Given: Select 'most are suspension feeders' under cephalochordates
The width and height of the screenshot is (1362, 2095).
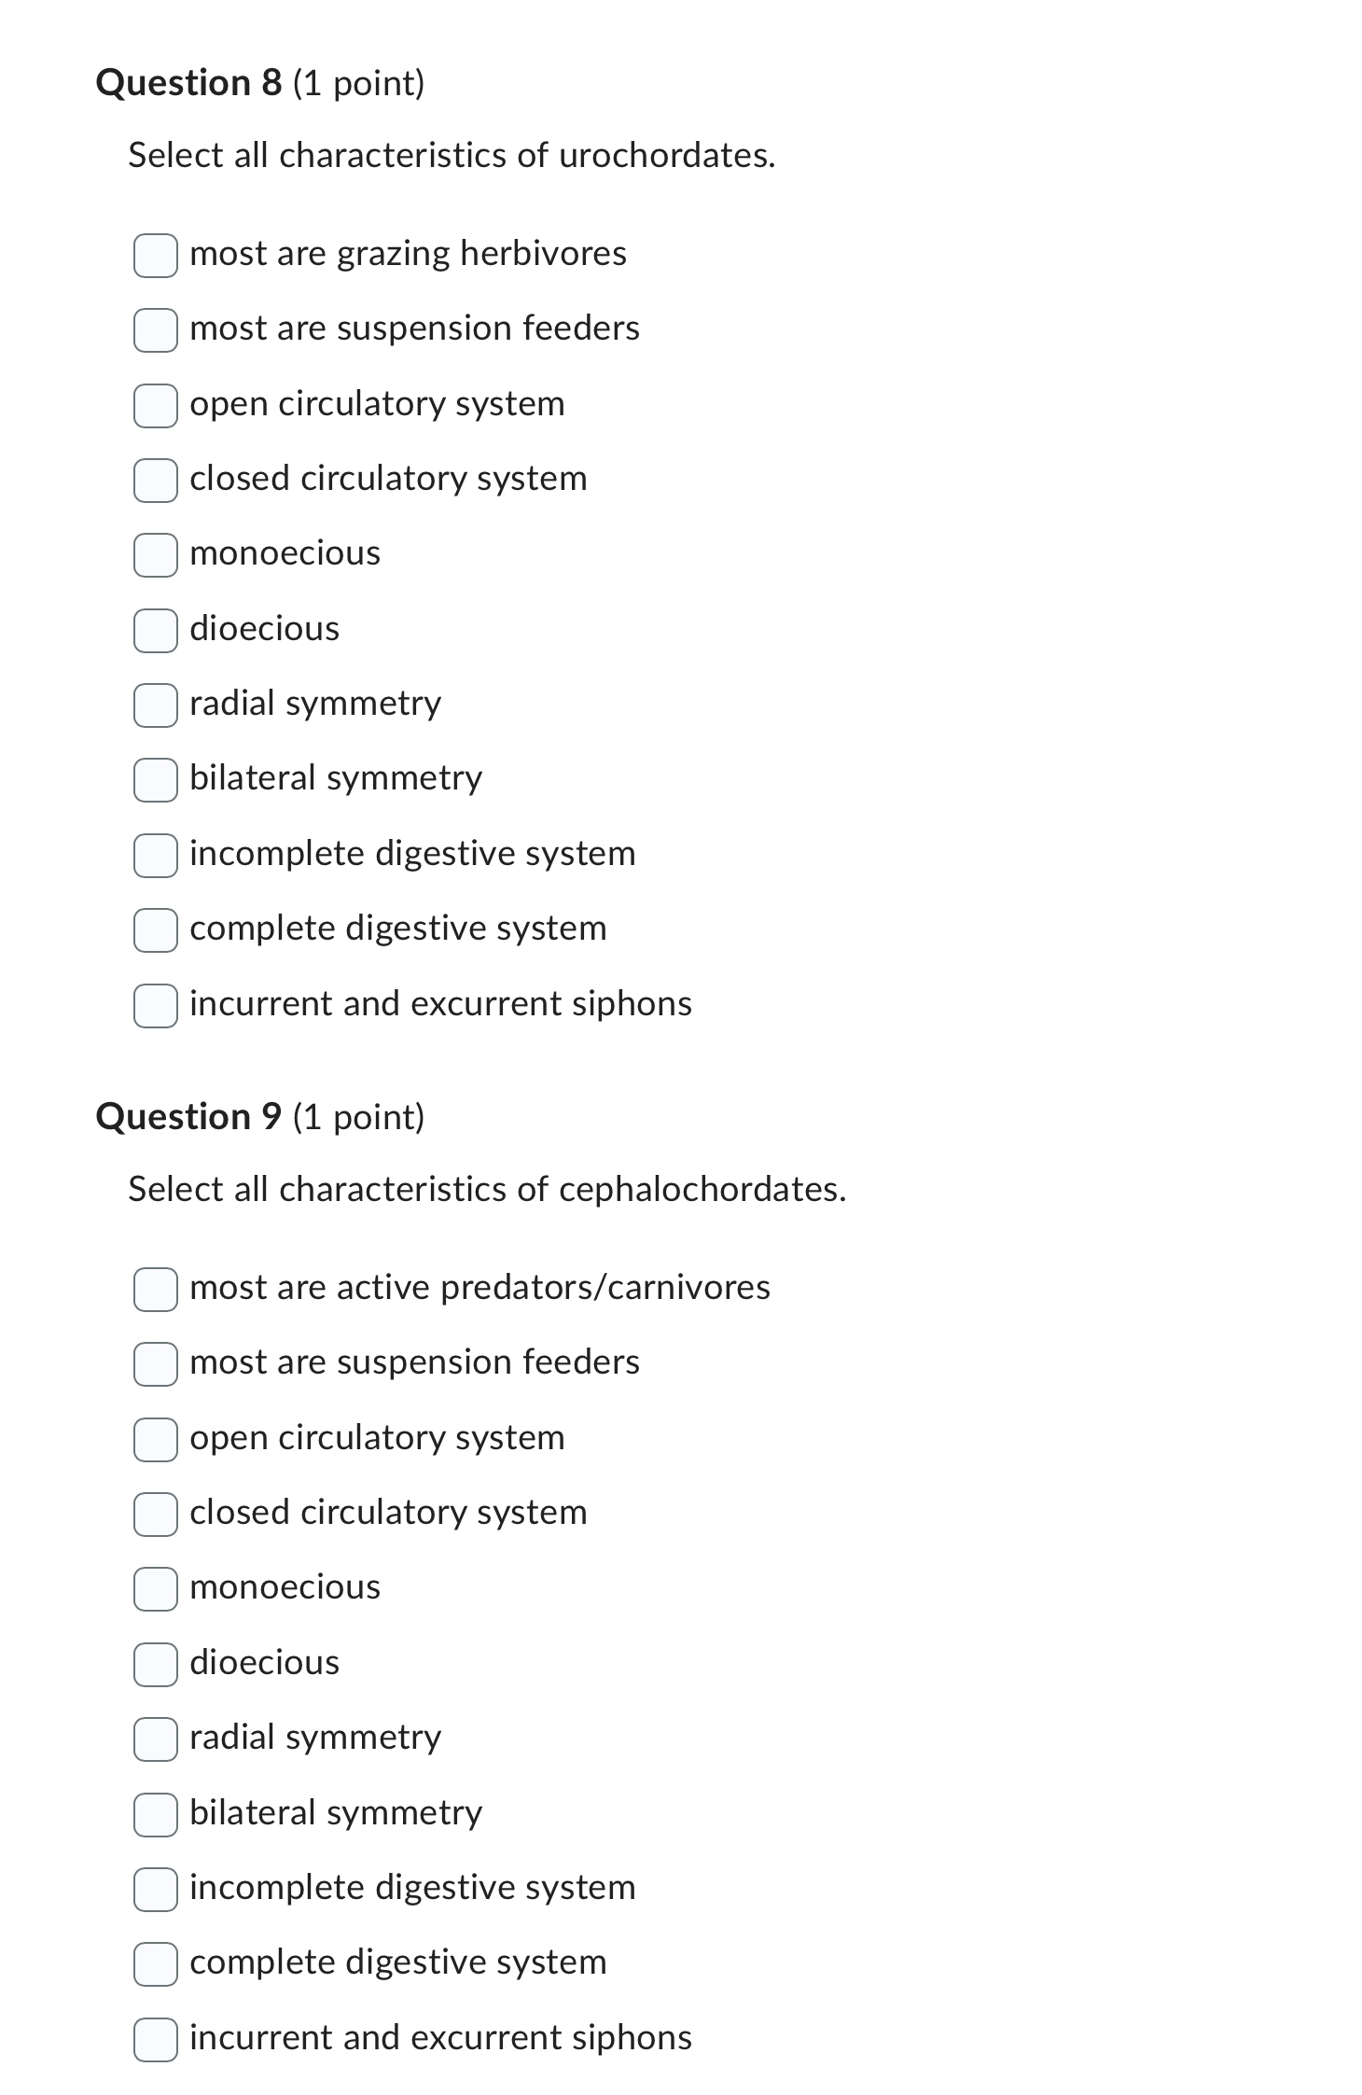Looking at the screenshot, I should [x=155, y=1364].
